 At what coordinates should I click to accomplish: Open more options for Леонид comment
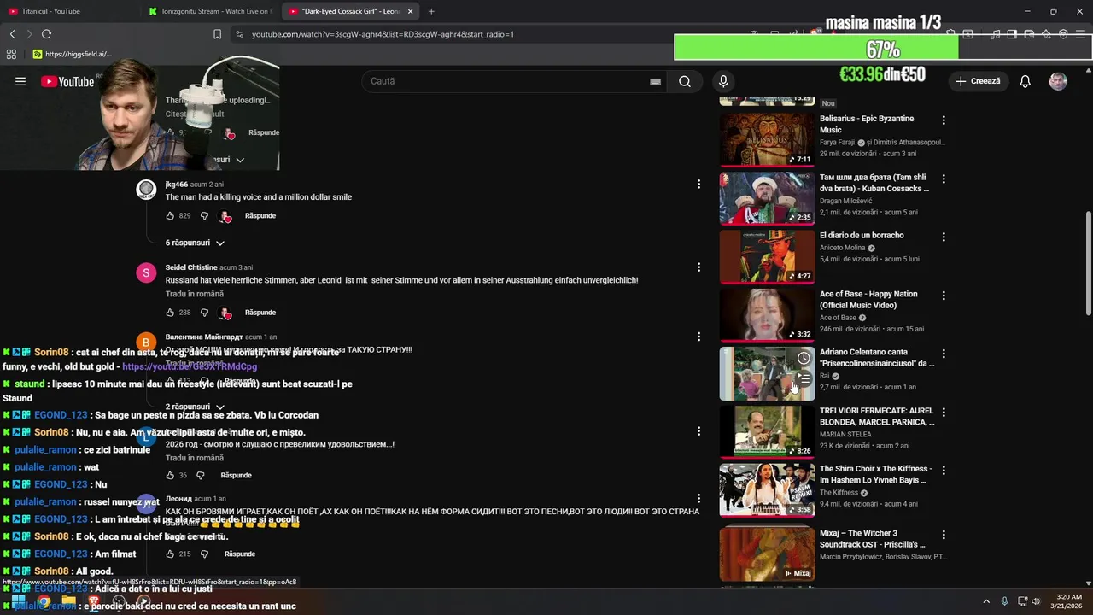(x=698, y=498)
